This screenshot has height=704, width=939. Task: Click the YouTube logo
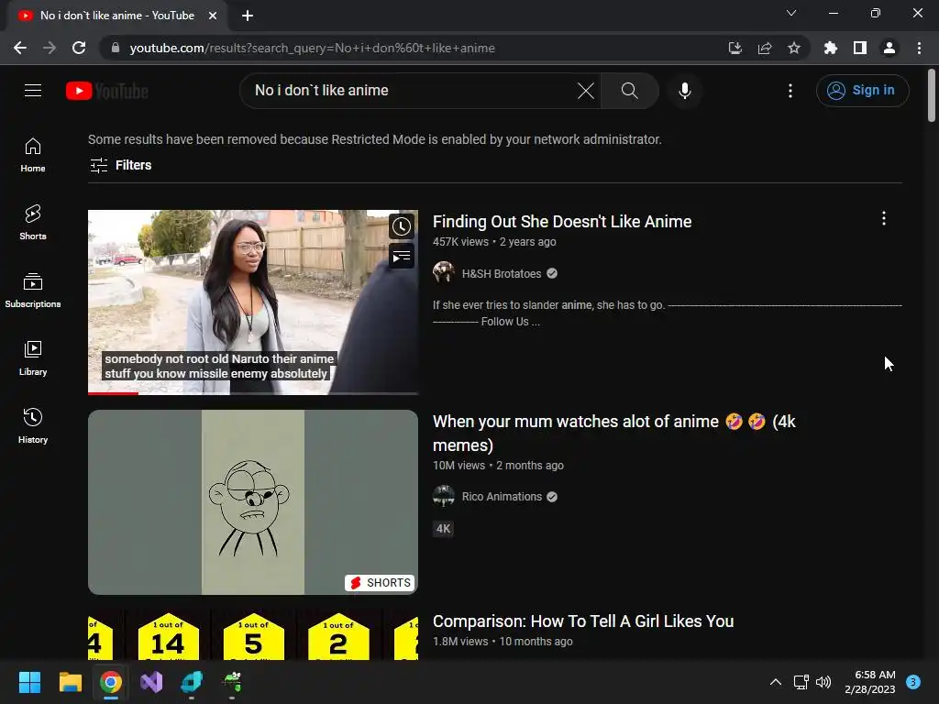tap(107, 91)
